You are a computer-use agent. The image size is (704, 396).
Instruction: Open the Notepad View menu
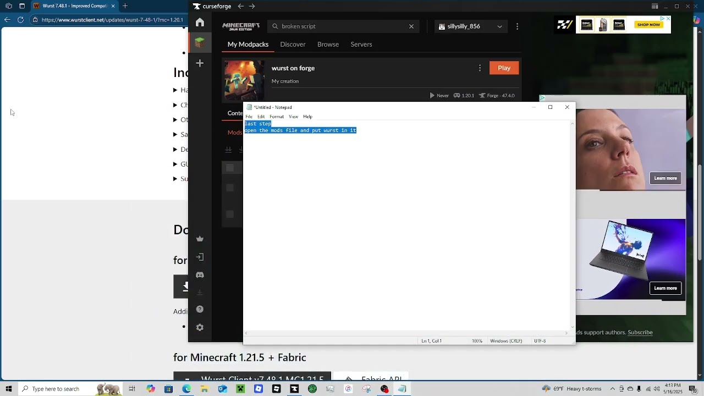294,117
